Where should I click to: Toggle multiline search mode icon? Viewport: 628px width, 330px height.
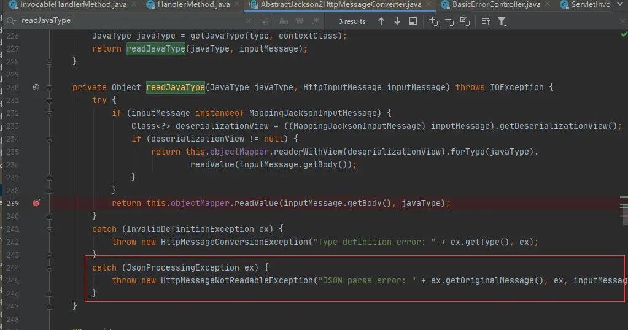point(263,21)
